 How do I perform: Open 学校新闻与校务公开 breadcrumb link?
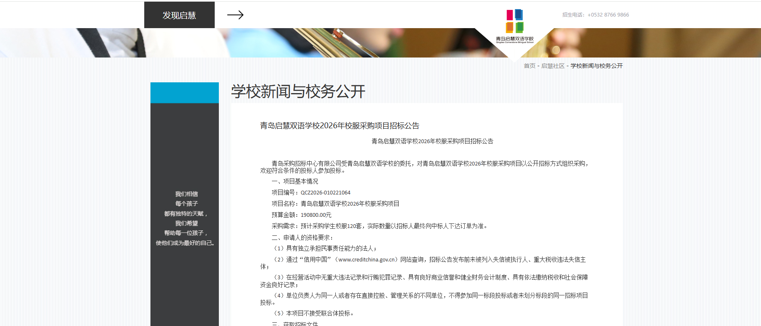596,66
